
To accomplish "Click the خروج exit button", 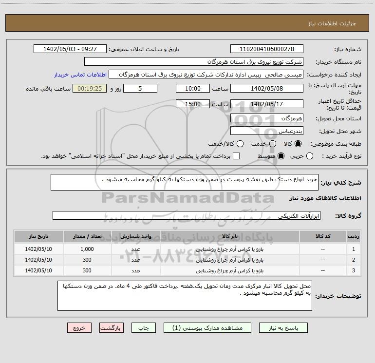I will (x=79, y=328).
